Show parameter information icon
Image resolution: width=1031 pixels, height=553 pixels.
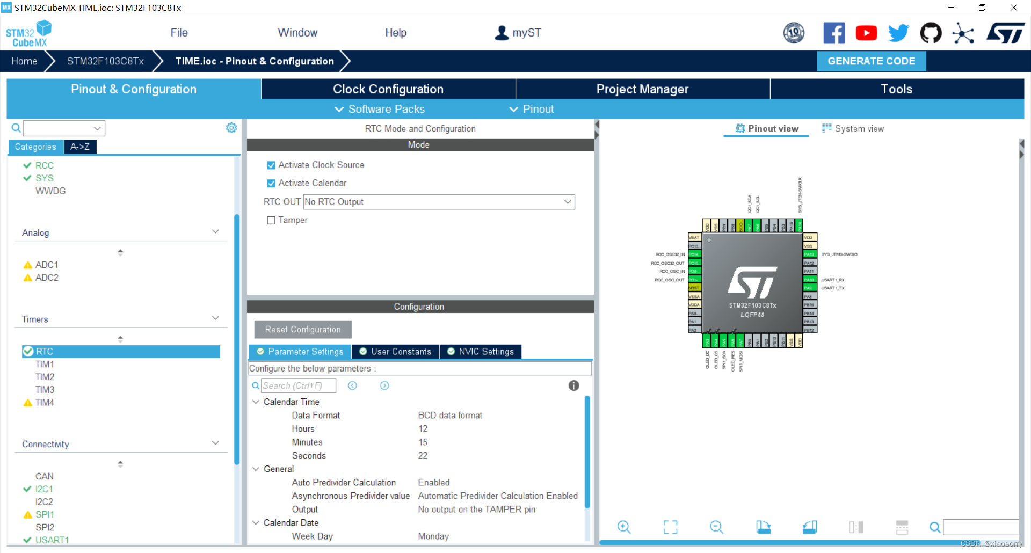[x=573, y=385]
